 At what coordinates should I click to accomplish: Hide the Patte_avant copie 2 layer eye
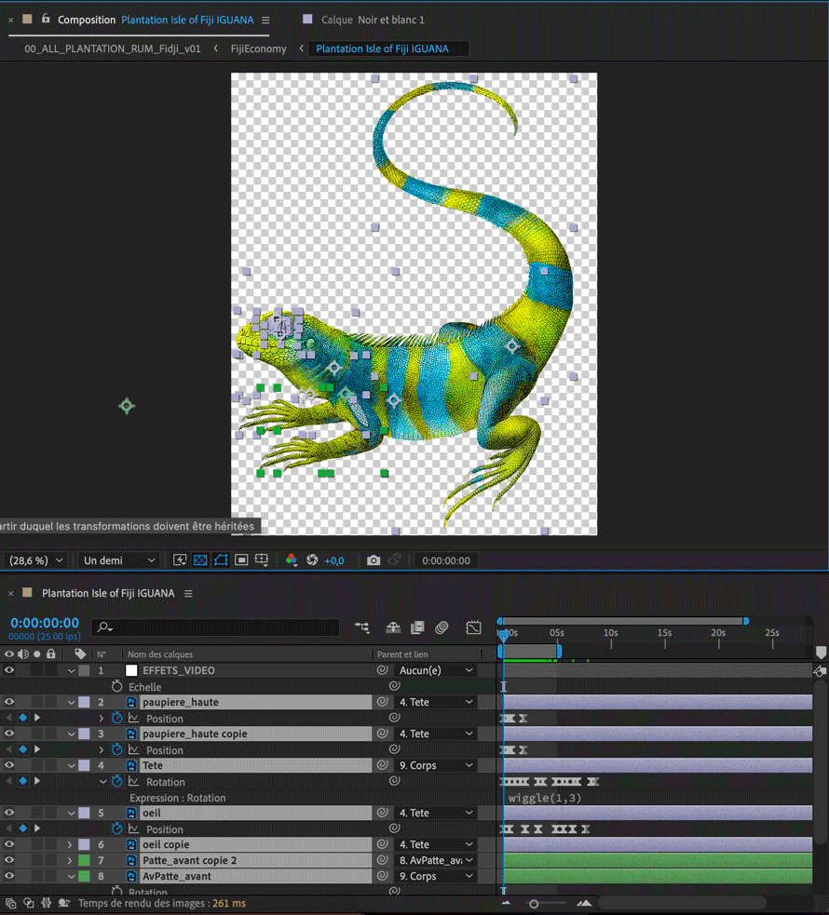[x=9, y=860]
